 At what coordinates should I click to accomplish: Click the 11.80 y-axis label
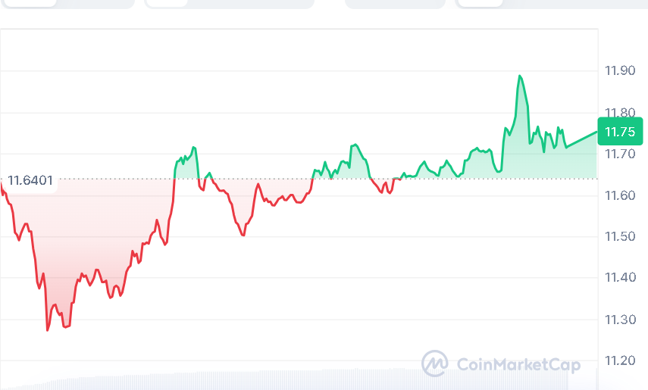pos(618,113)
